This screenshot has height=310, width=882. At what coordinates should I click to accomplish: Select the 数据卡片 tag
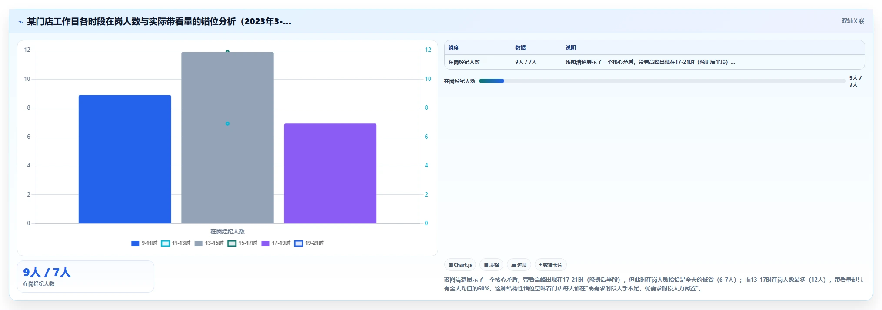(551, 265)
